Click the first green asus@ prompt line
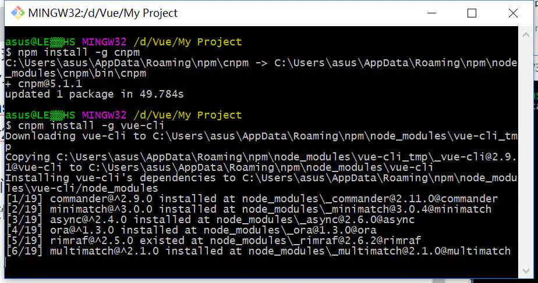 pyautogui.click(x=123, y=42)
